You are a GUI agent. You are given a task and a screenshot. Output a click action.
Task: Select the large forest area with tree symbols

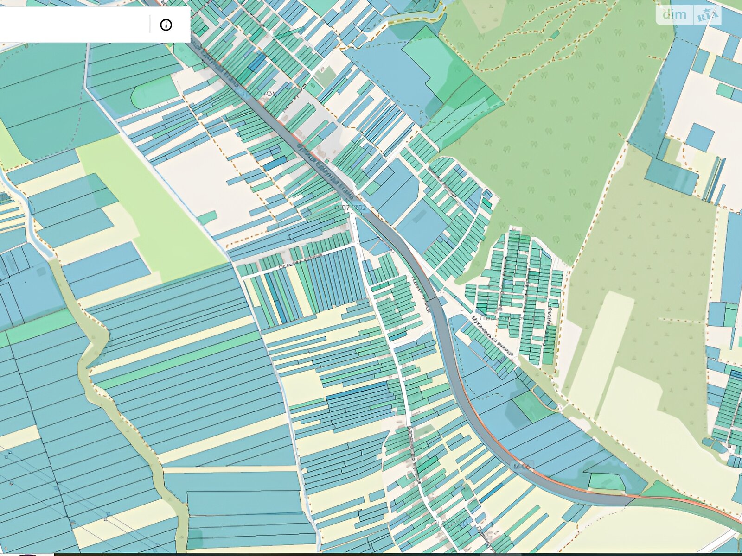[556, 139]
